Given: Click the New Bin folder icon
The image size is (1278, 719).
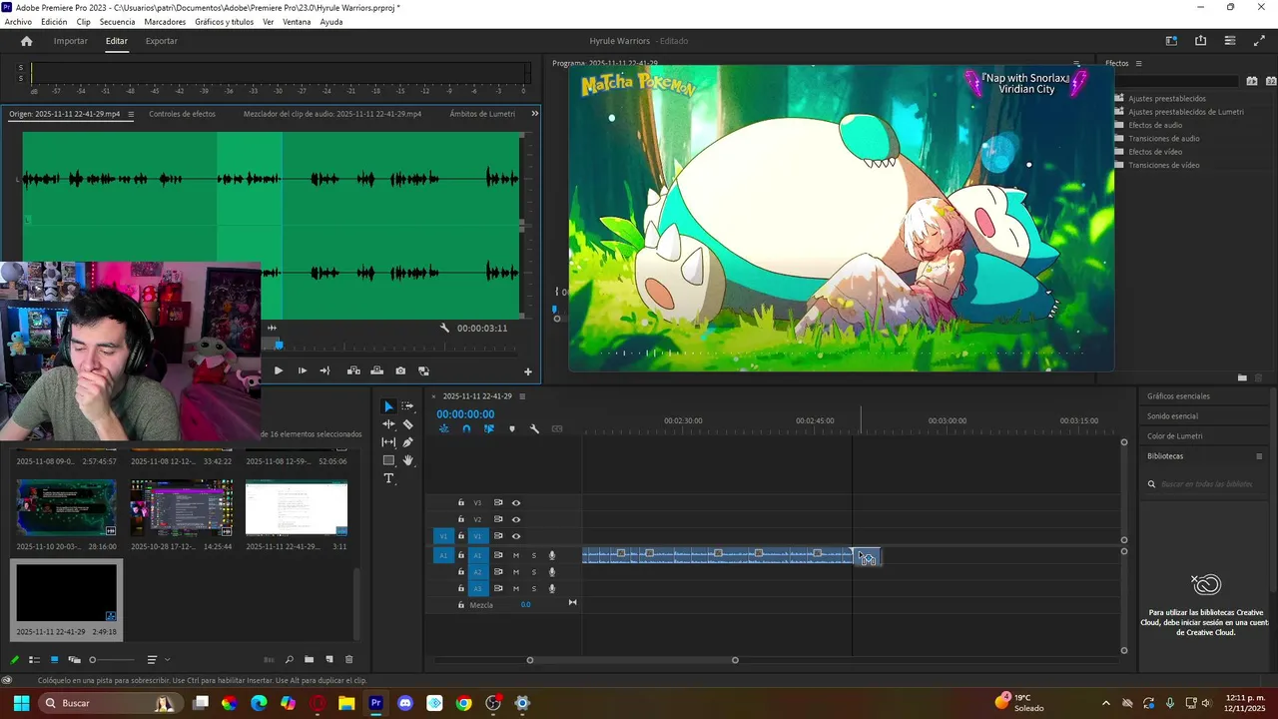Looking at the screenshot, I should (x=310, y=659).
